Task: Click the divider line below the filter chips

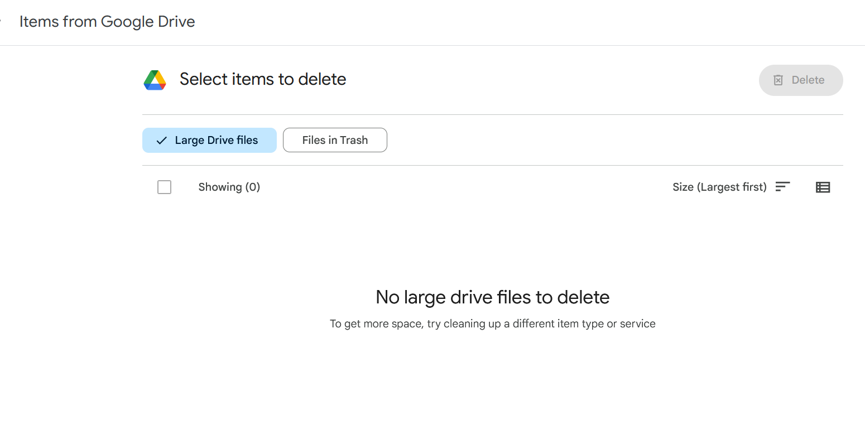Action: click(x=492, y=166)
